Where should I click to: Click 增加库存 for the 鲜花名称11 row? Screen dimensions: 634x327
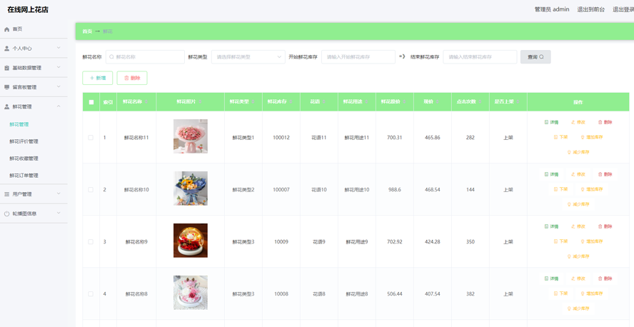point(592,137)
